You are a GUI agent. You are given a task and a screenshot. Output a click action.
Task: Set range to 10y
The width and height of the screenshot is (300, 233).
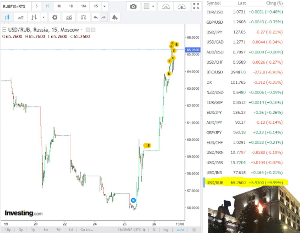[8, 230]
